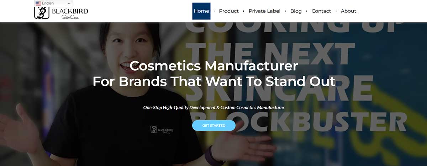Click the GET STARTED button

pos(214,125)
